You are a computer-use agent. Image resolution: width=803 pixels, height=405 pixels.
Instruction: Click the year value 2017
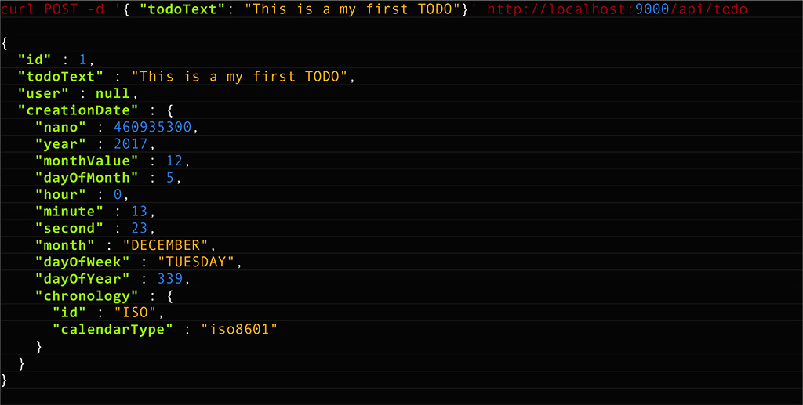coord(131,144)
